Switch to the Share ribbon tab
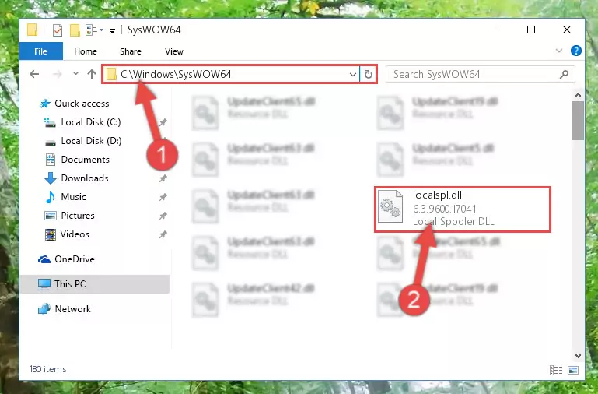 (131, 51)
